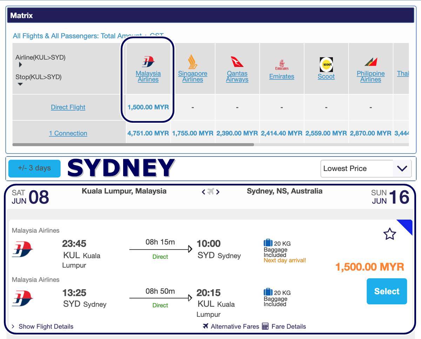Viewport: 421px width, 339px height.
Task: Select 2,390.00 MYR Qantas fare
Action: coord(237,133)
